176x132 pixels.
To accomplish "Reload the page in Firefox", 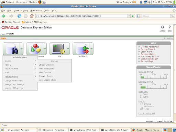I will 20,16.
